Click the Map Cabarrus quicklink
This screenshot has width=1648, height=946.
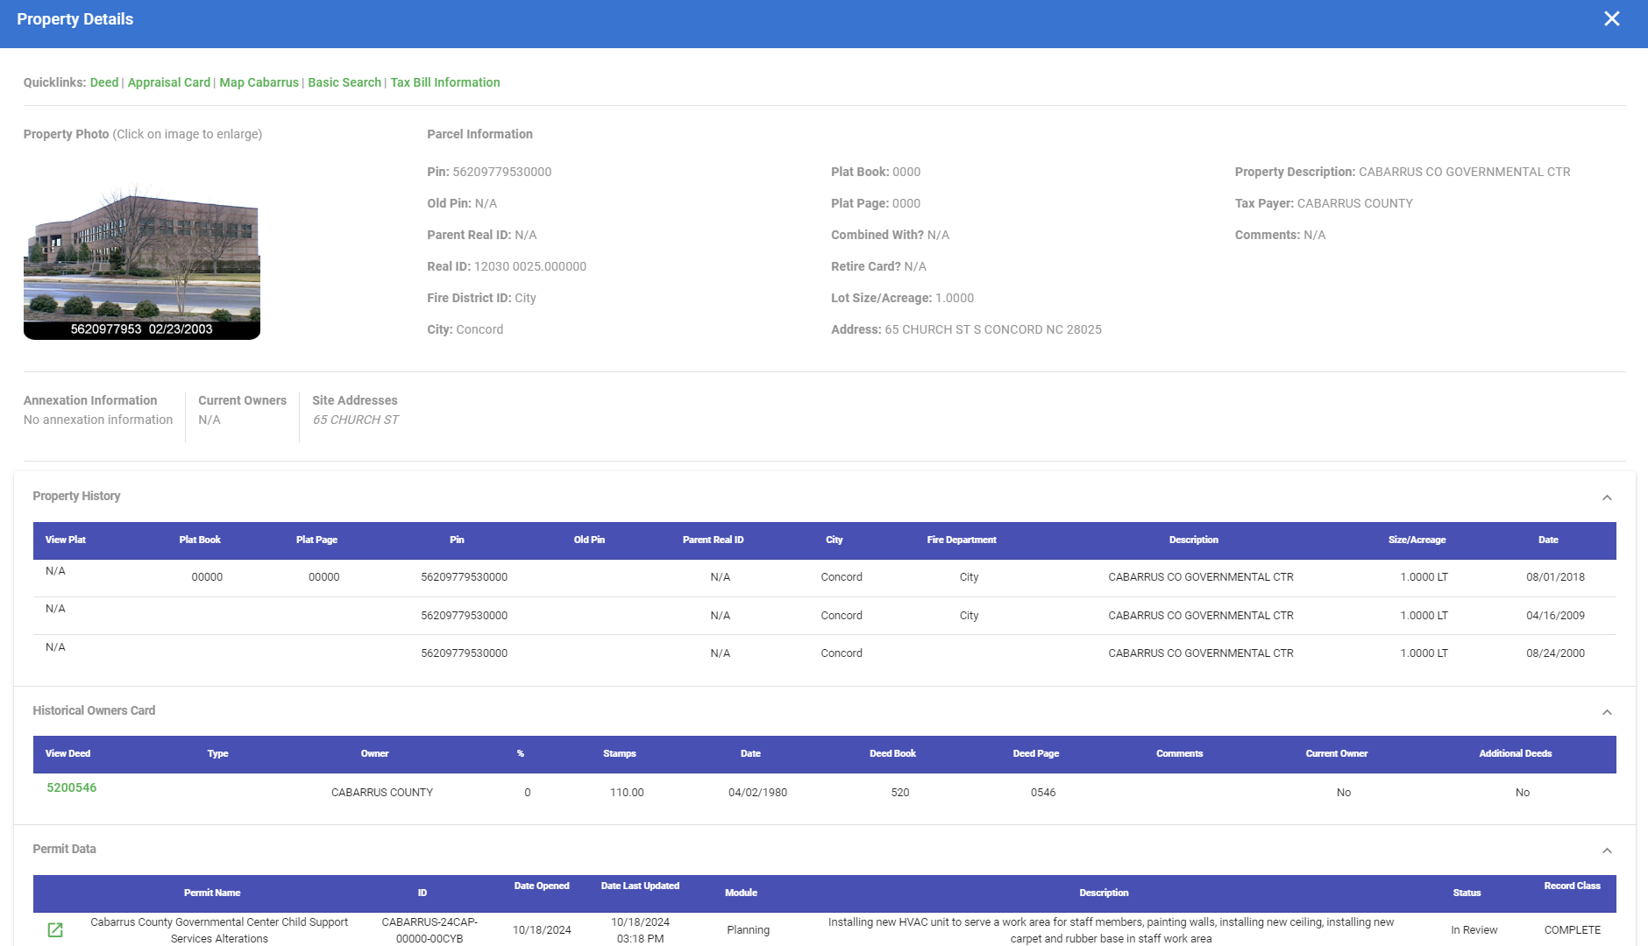[x=259, y=82]
